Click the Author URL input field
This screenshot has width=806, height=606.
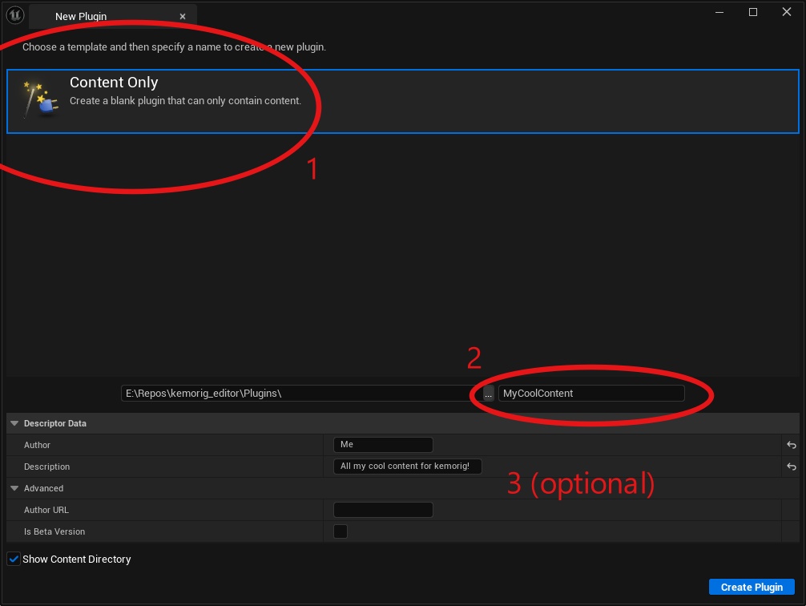(x=383, y=510)
